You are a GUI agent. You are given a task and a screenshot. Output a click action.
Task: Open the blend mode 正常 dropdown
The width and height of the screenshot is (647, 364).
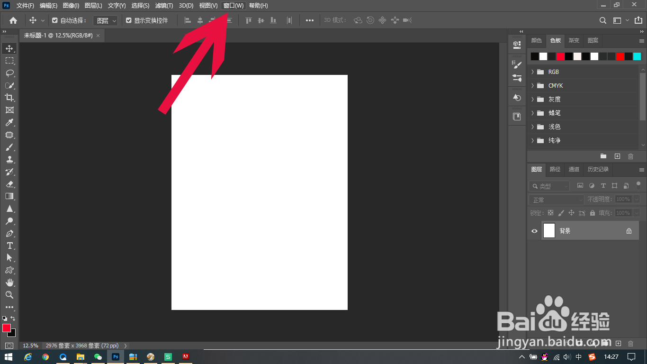tap(557, 200)
